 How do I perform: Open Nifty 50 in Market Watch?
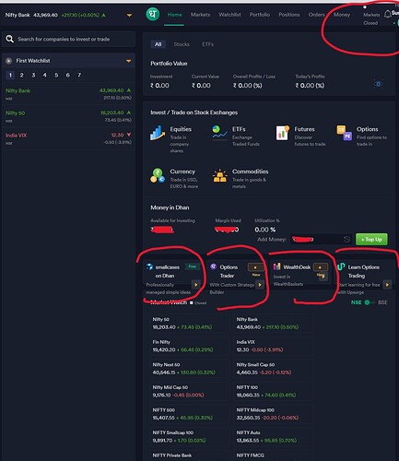tap(188, 324)
